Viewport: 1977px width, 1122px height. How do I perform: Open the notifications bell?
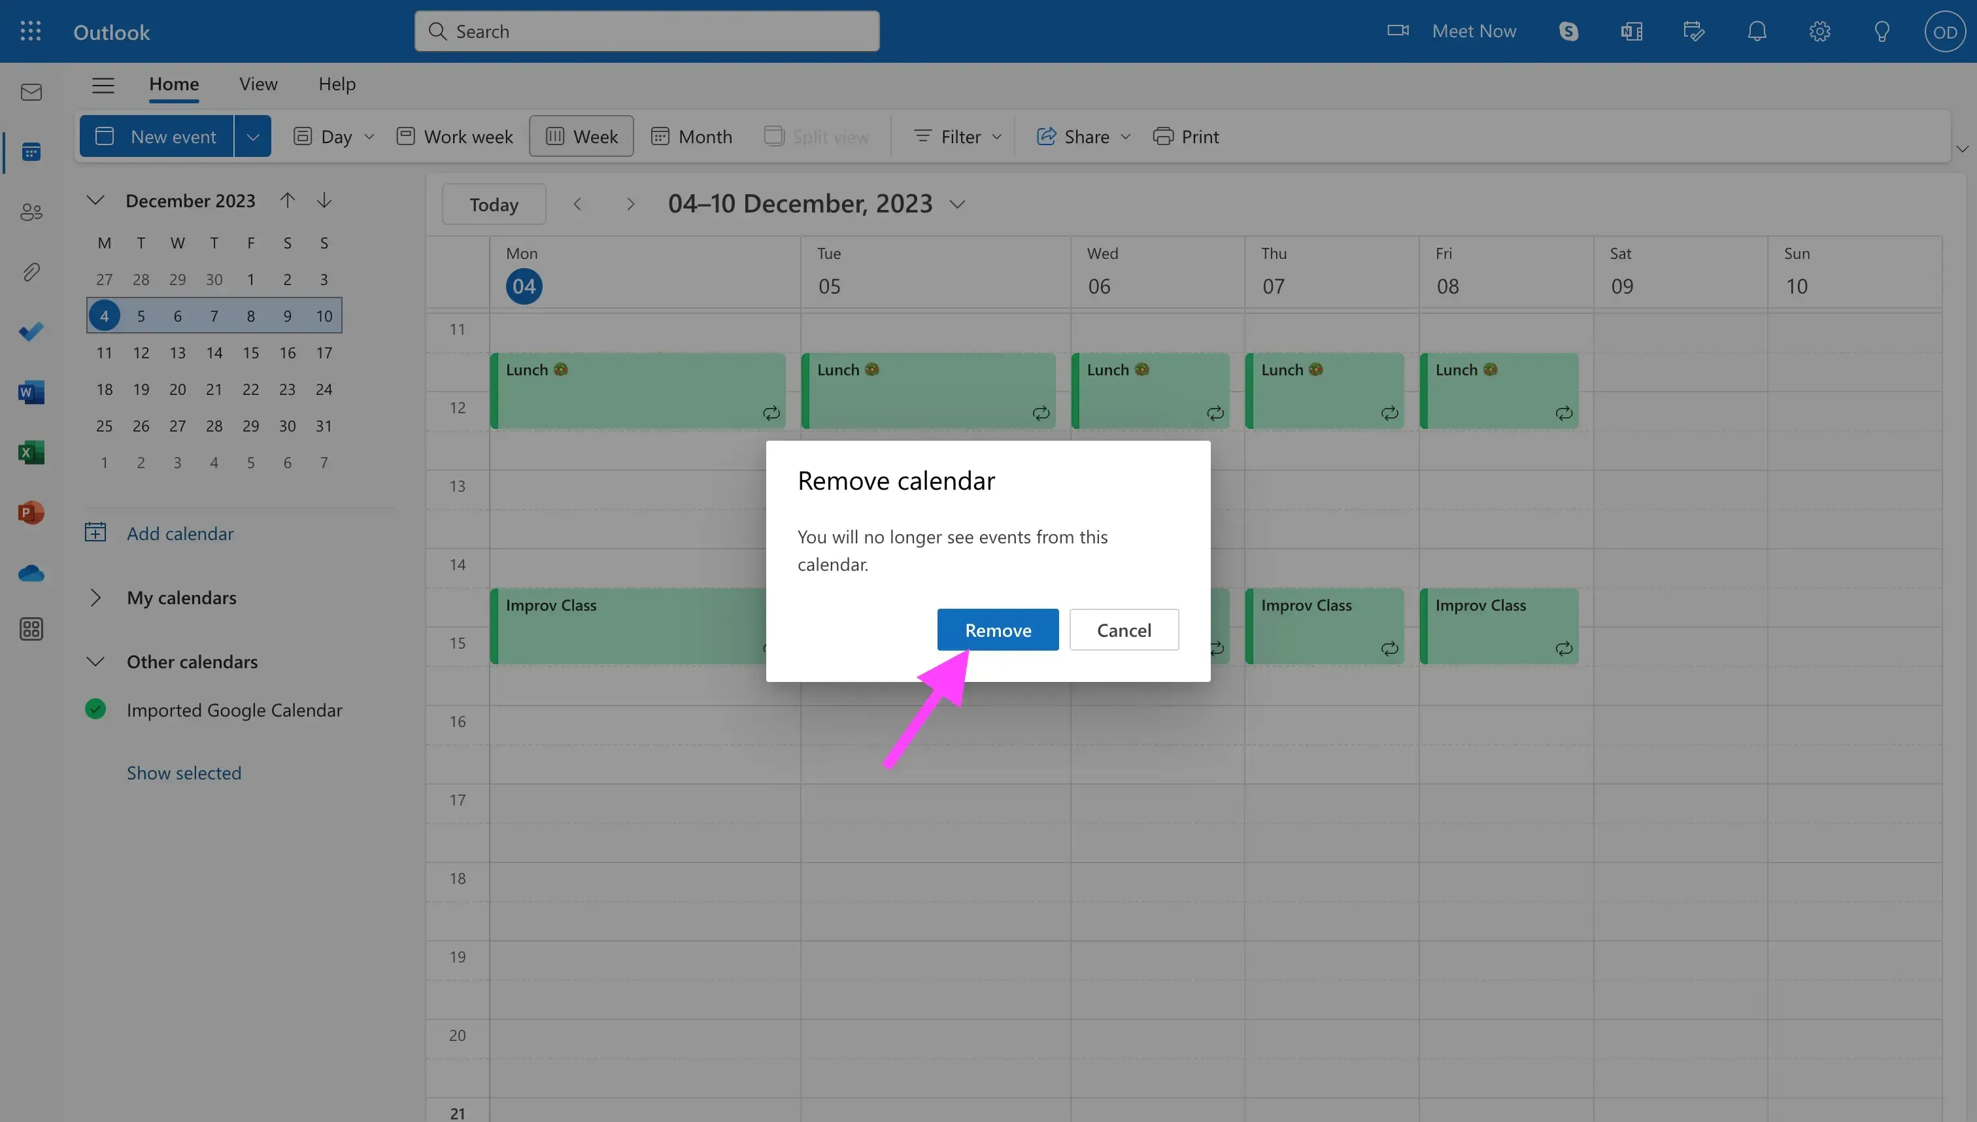[1757, 31]
